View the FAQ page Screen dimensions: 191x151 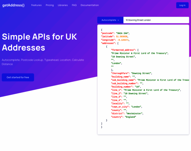(74, 5)
